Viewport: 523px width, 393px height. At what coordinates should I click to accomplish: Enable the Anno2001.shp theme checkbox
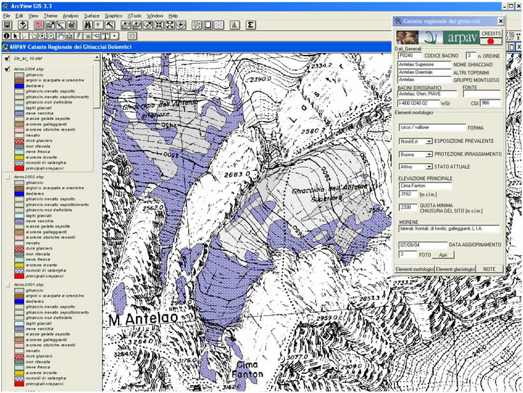(8, 285)
